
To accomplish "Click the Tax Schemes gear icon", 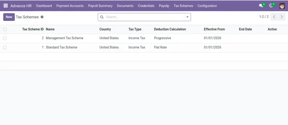I will [42, 17].
